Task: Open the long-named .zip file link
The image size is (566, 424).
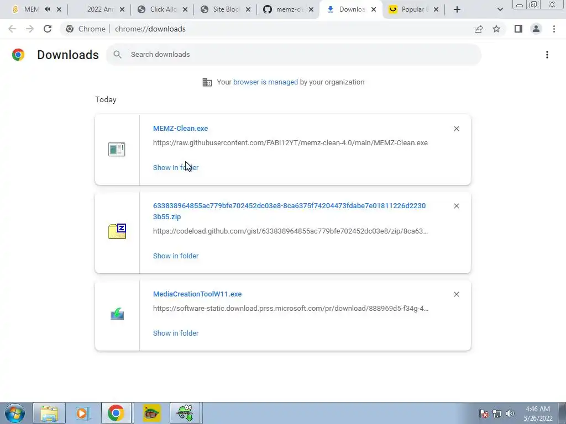Action: [x=289, y=211]
